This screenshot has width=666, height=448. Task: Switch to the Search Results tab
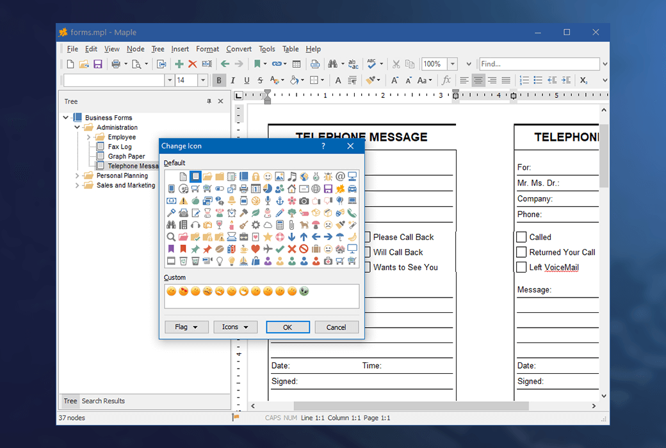click(103, 401)
